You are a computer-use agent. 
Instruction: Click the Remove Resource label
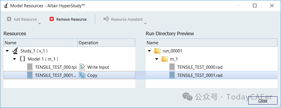[71, 19]
